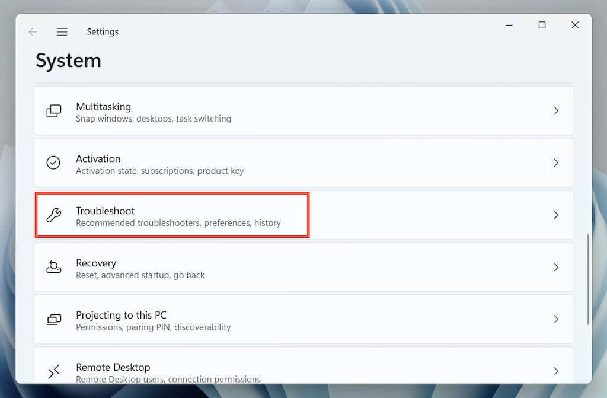Open Recovery settings title
Viewport: 607px width, 398px height.
click(96, 263)
